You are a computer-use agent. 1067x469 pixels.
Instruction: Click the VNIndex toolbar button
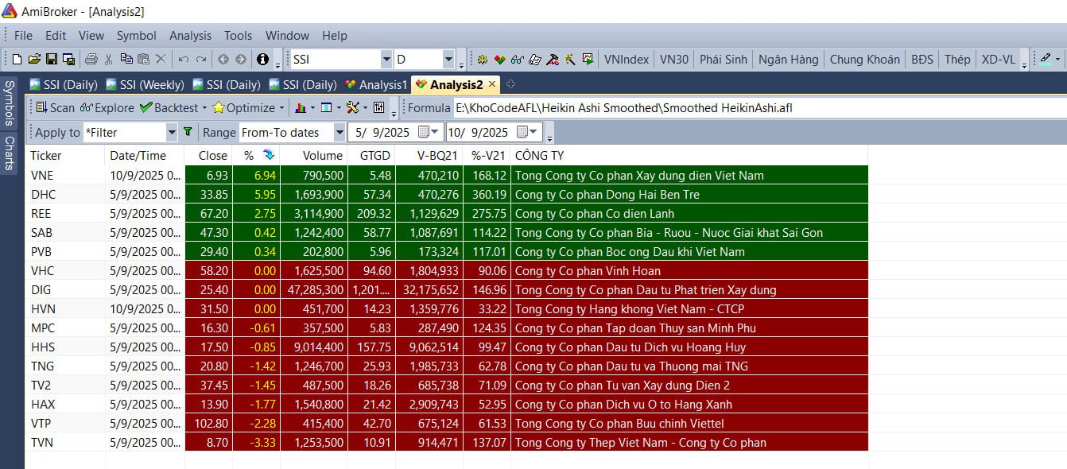(627, 59)
